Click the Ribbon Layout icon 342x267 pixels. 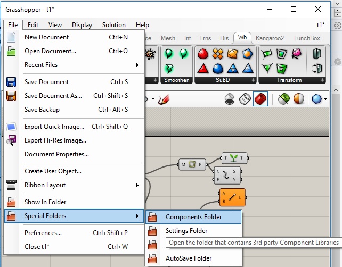[11, 185]
